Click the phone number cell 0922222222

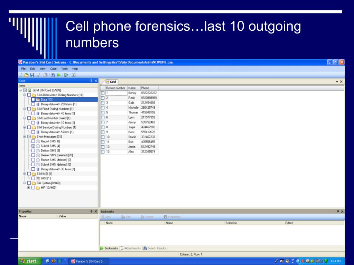coord(149,93)
